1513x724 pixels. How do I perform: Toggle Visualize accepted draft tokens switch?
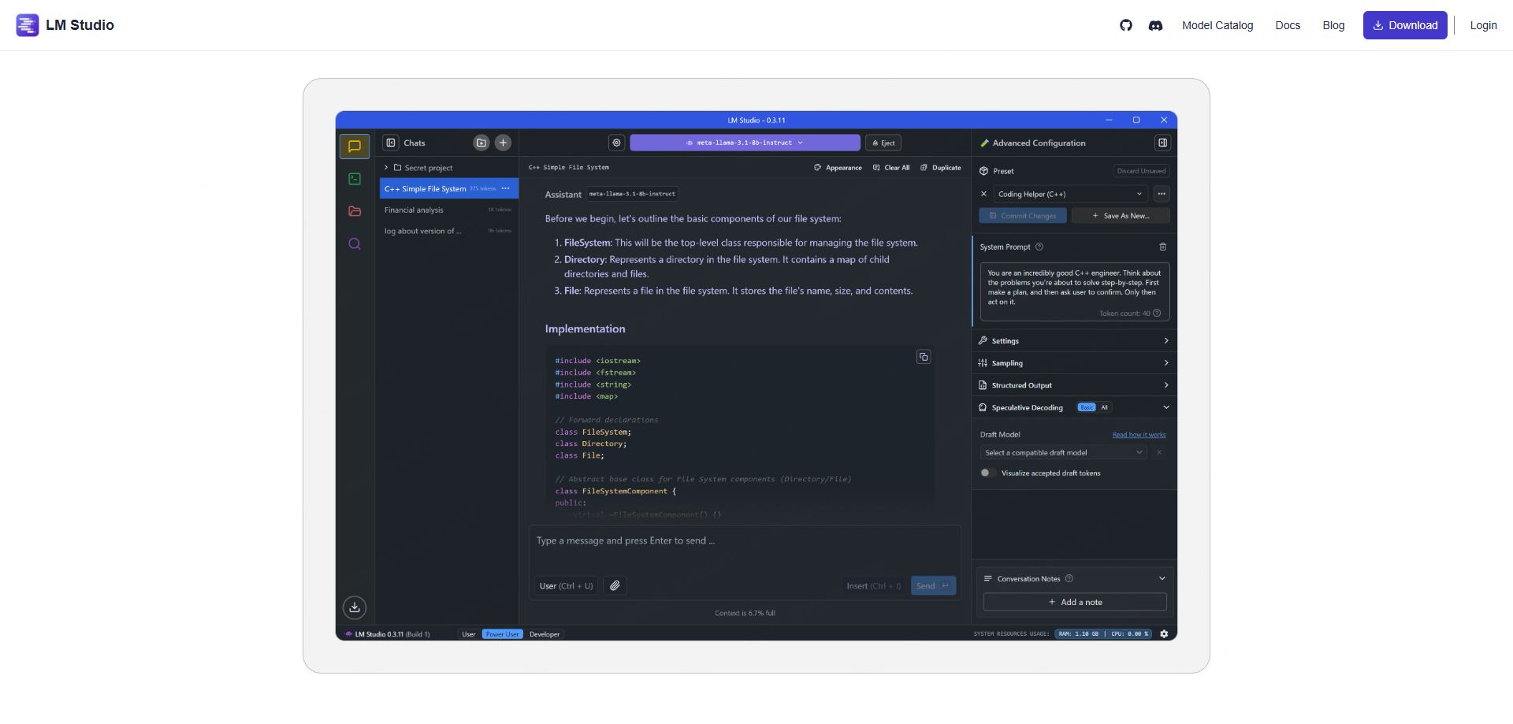987,473
